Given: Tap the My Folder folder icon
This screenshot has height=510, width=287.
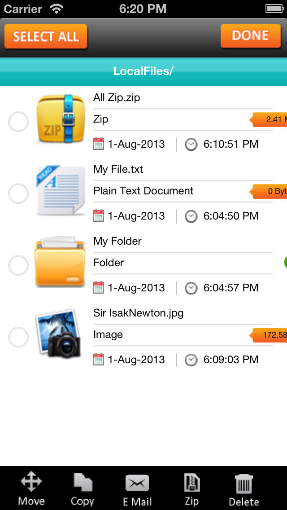Looking at the screenshot, I should (60, 262).
